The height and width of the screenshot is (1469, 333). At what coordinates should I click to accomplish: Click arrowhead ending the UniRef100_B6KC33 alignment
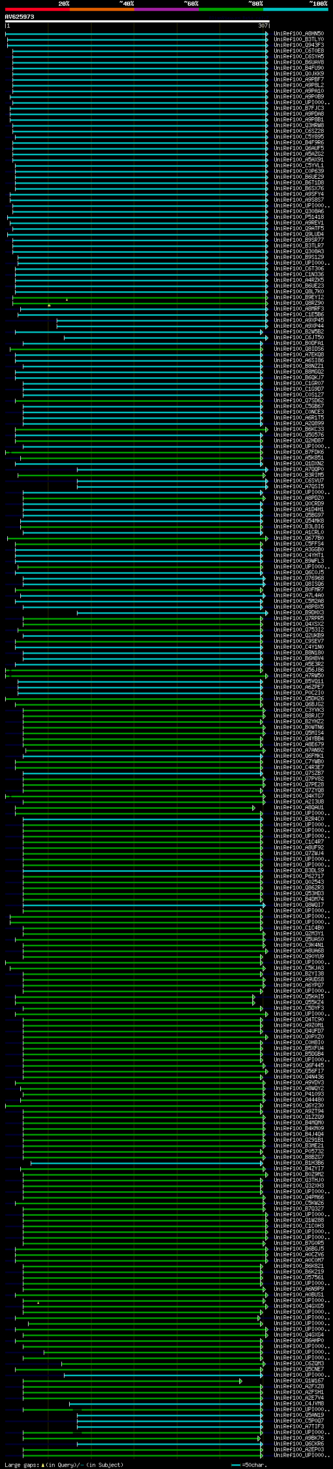(x=266, y=429)
